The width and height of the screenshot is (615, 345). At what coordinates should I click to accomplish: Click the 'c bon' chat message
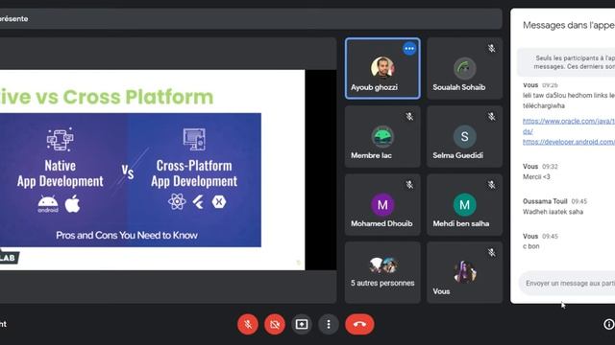(x=531, y=246)
